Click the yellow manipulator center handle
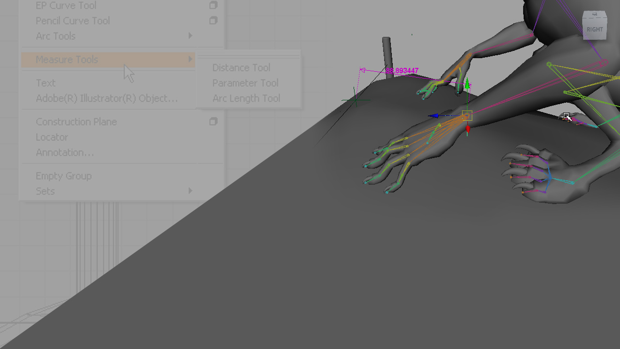Image resolution: width=620 pixels, height=349 pixels. pyautogui.click(x=467, y=116)
